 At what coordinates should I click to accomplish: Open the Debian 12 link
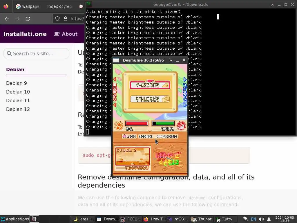tap(18, 109)
